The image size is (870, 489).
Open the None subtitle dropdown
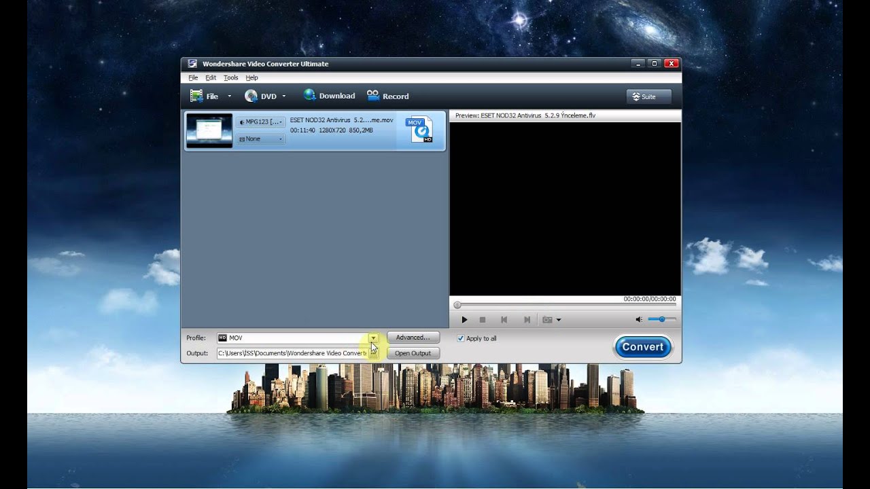(261, 139)
